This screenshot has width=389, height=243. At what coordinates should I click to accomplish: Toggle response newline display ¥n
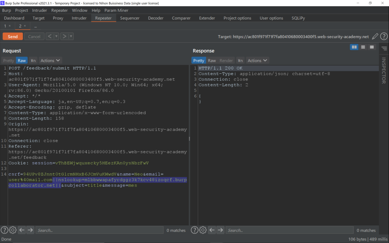(240, 61)
